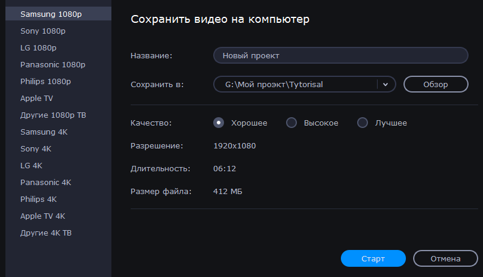This screenshot has width=483, height=277.
Task: Choose the Лучшее quality radio button
Action: coord(363,123)
